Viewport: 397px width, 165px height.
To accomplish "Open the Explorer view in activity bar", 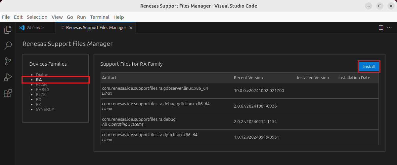I will tap(8, 30).
